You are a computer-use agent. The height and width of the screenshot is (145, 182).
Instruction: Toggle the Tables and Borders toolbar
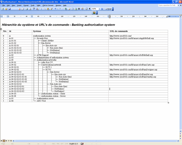(69, 9)
